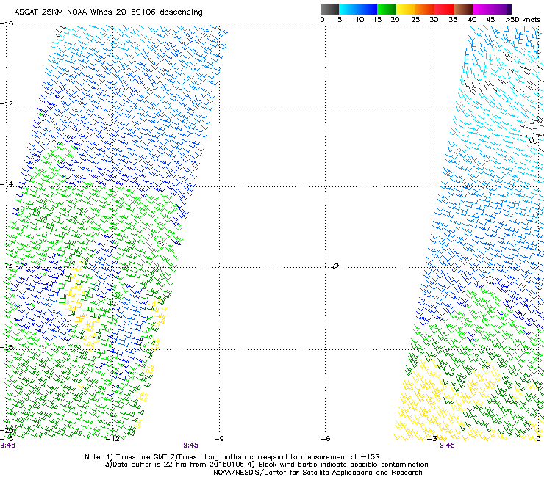Click the '-15' longitude label

click(x=7, y=438)
